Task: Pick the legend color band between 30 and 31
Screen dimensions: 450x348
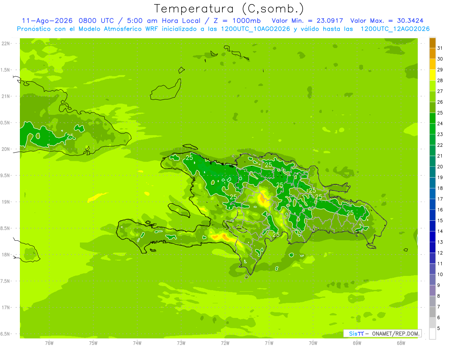Action: pos(432,54)
